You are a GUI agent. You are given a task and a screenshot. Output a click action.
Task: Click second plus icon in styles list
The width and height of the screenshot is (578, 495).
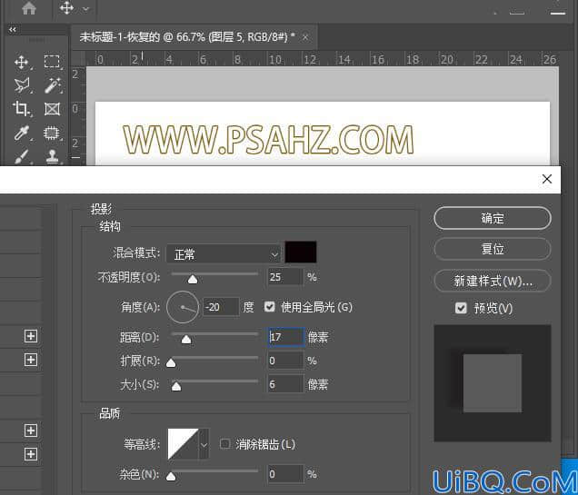tap(31, 360)
